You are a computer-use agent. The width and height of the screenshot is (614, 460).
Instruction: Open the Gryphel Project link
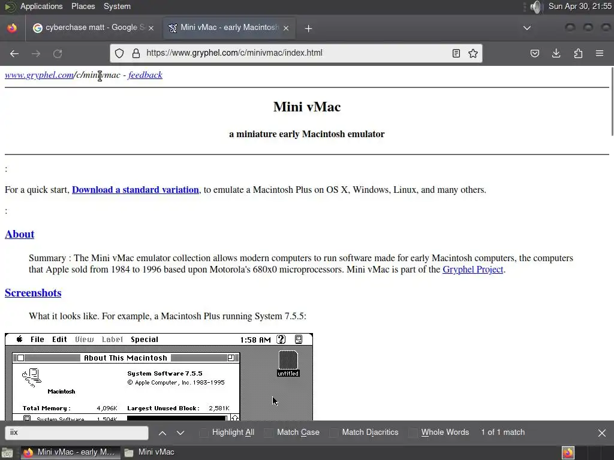472,270
